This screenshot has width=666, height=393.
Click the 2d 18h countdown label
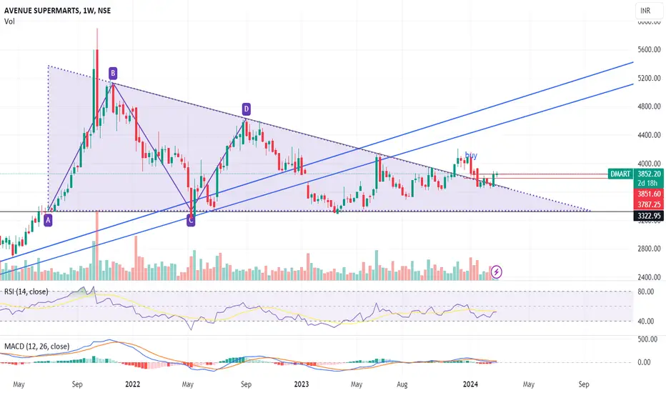click(647, 183)
